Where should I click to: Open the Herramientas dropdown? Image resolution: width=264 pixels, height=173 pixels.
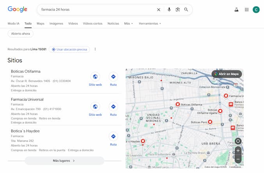[150, 23]
